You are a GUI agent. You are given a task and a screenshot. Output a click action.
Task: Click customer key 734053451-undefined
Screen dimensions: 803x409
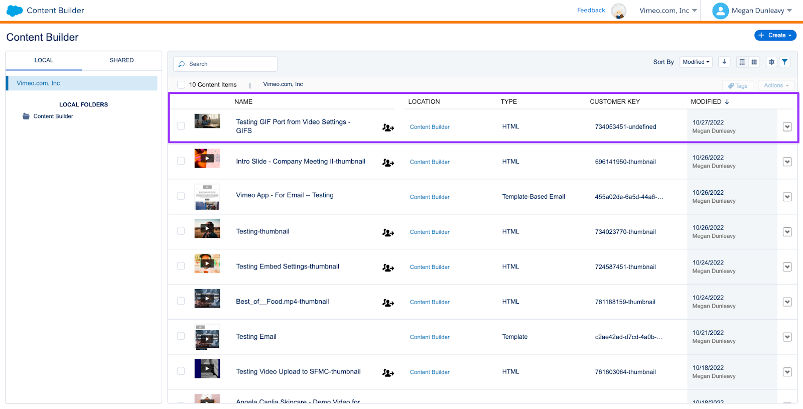pyautogui.click(x=625, y=127)
